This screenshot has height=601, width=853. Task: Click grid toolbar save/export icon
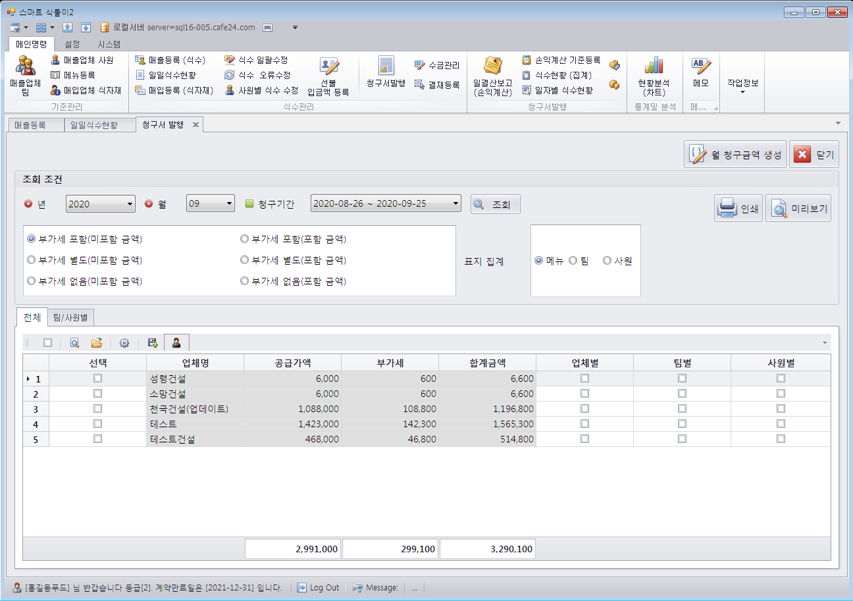(153, 343)
